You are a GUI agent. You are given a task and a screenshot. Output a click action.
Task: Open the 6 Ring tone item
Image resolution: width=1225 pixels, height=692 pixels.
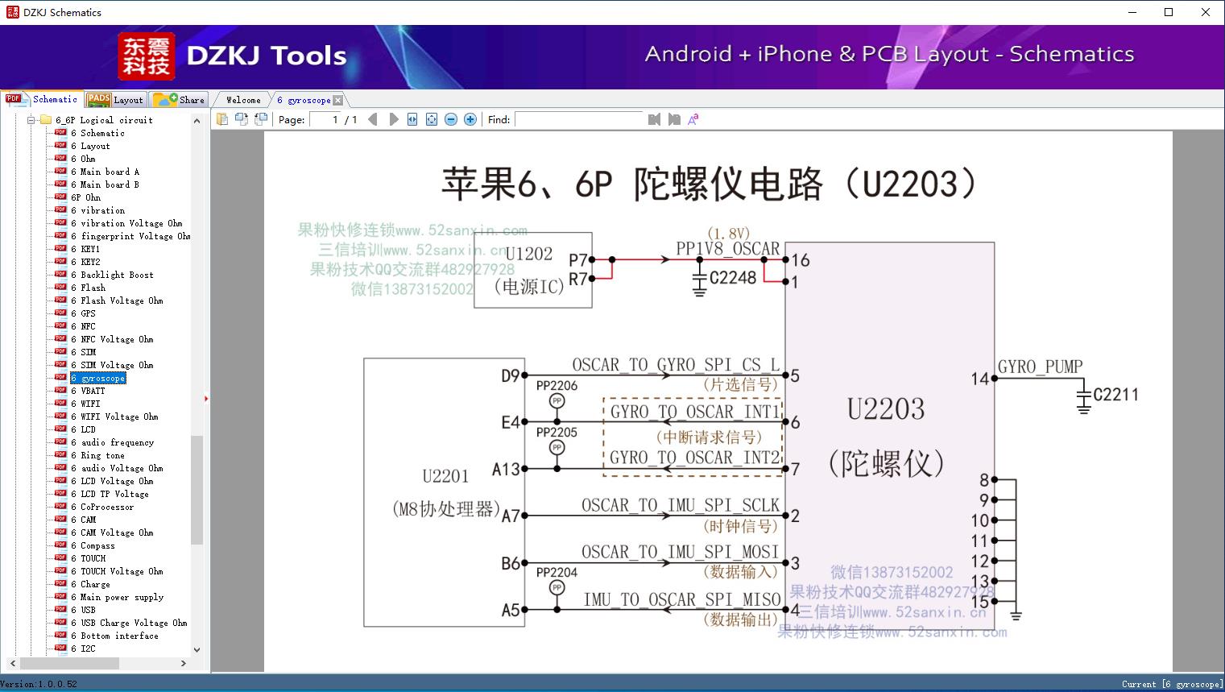click(97, 455)
